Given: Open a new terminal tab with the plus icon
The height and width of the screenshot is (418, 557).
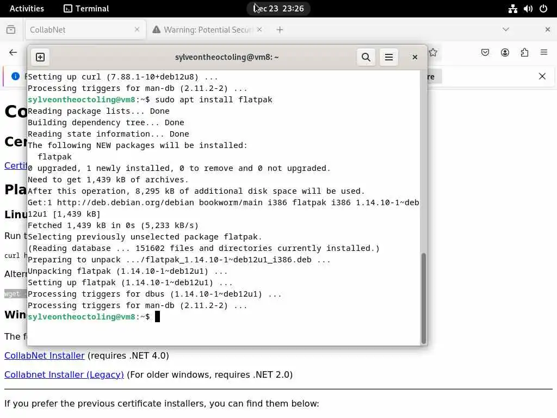Looking at the screenshot, I should [40, 57].
